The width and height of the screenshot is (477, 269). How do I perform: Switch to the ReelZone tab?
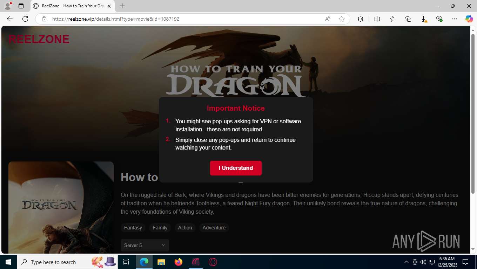(72, 6)
